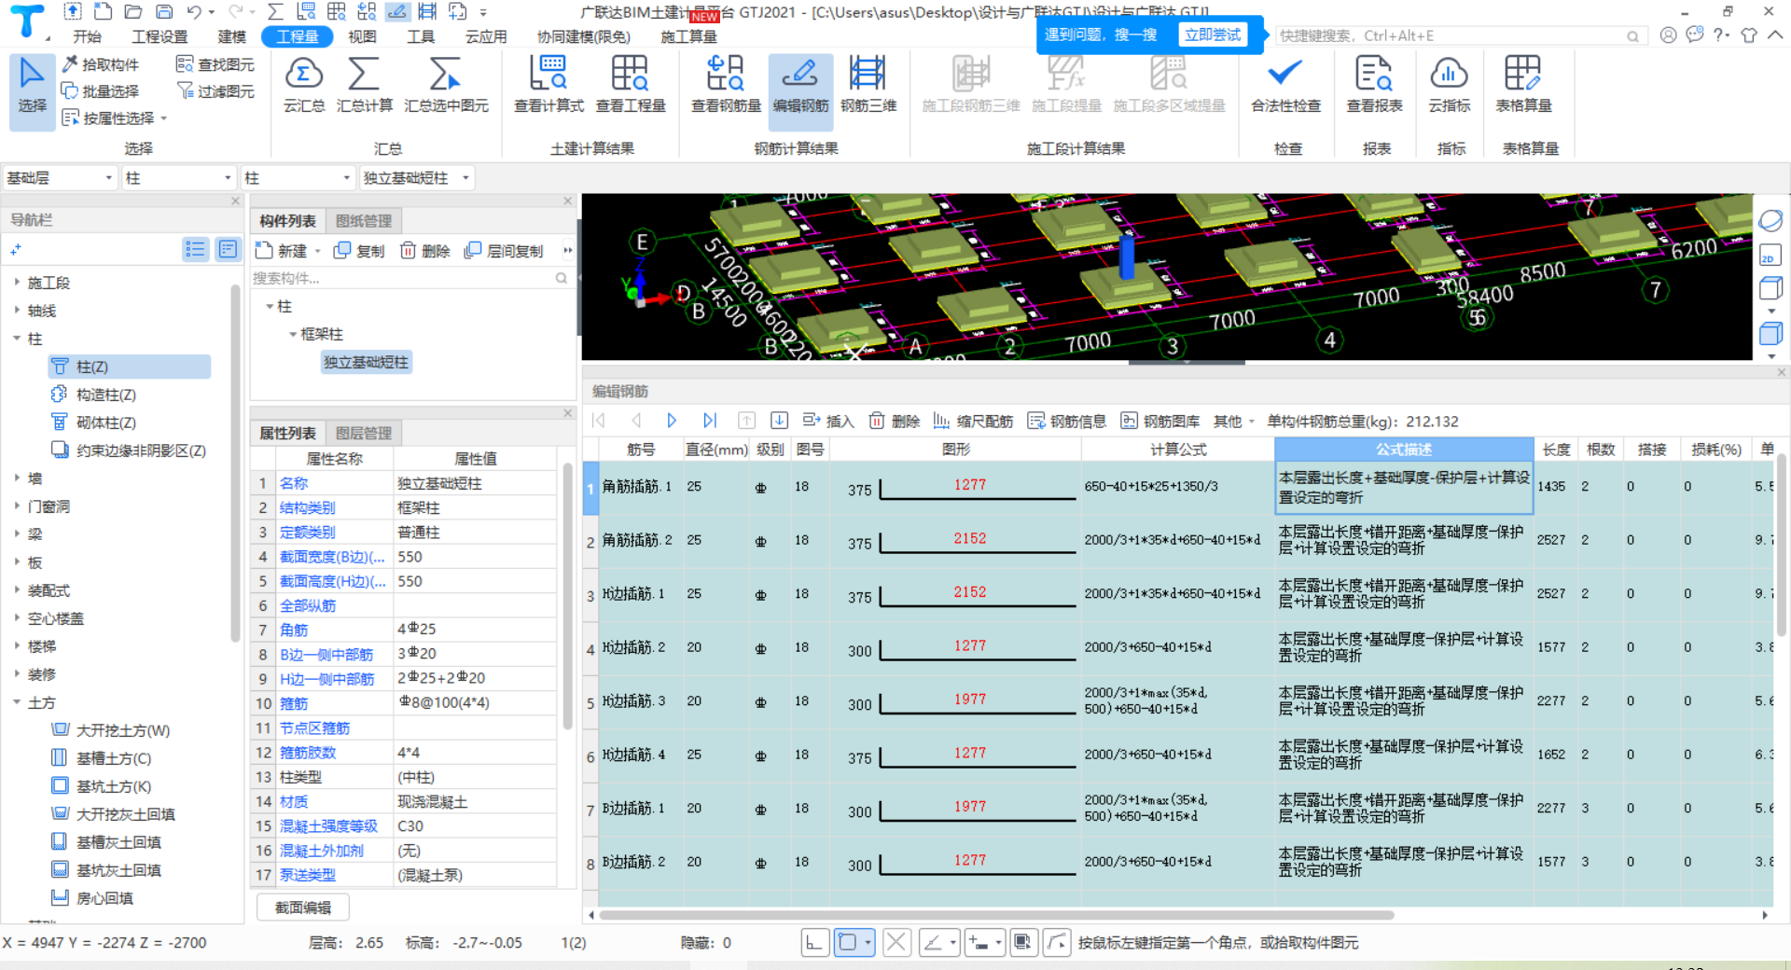Click 汇总选中图元 icon
The width and height of the screenshot is (1791, 970).
[x=446, y=84]
